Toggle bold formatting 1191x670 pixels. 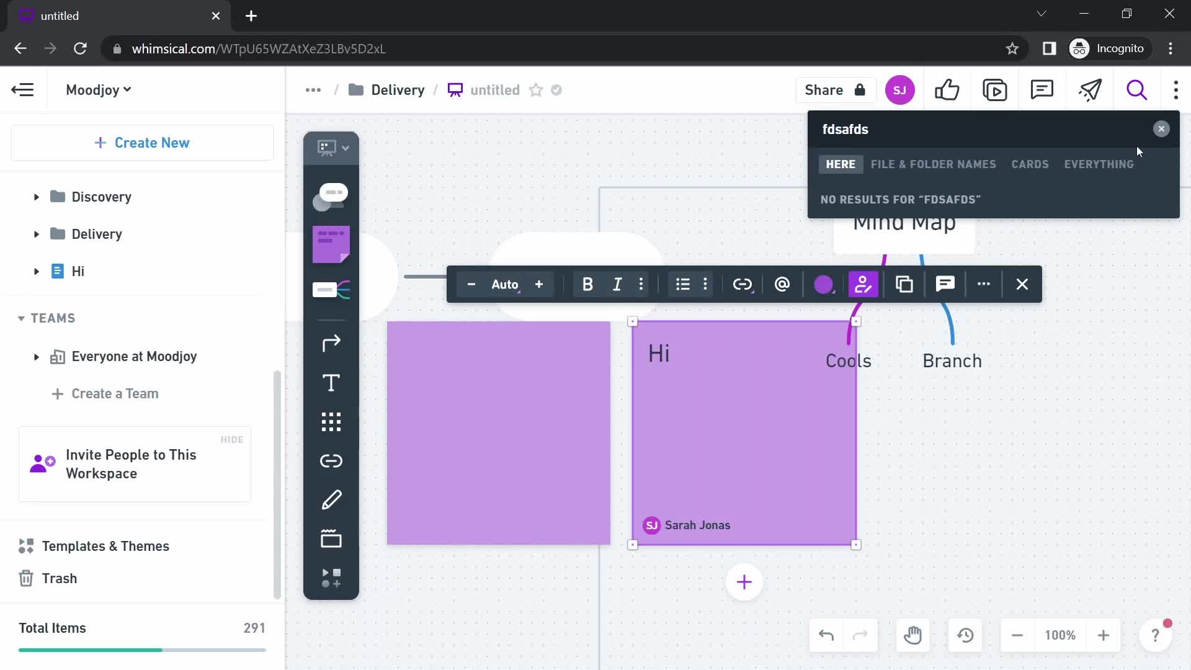pos(587,285)
